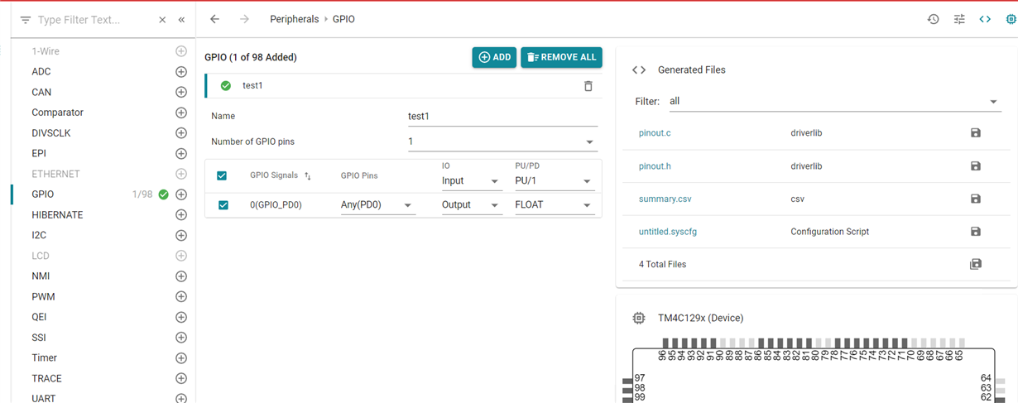The image size is (1018, 403).
Task: Save all four generated files
Action: (976, 264)
